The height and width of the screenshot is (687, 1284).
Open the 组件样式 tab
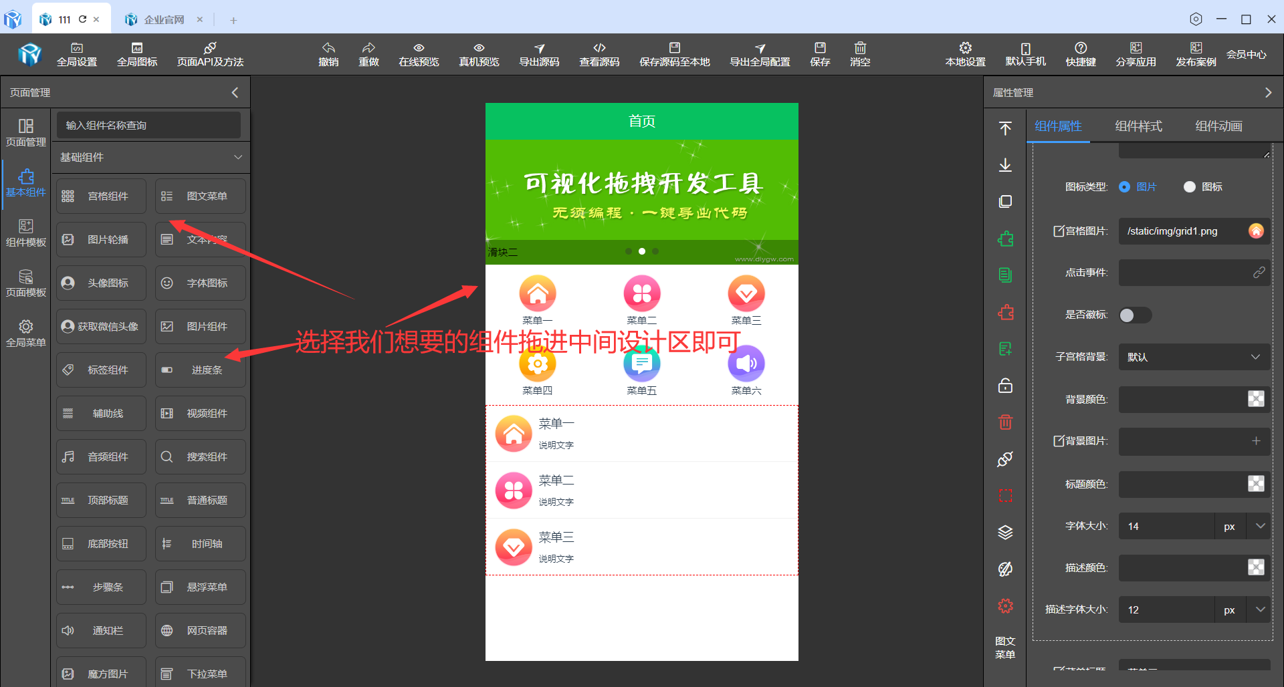[1138, 126]
